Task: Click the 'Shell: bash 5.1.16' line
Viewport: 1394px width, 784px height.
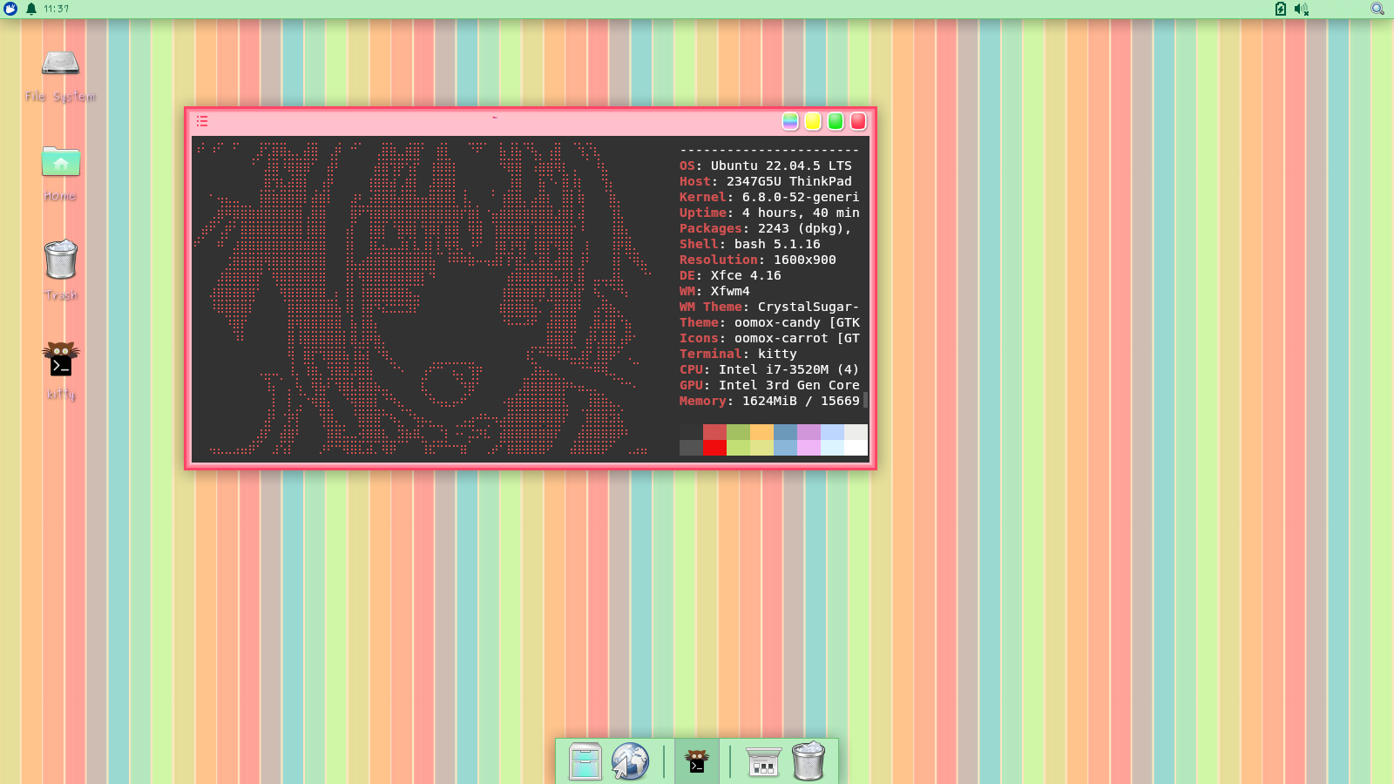Action: coord(750,244)
